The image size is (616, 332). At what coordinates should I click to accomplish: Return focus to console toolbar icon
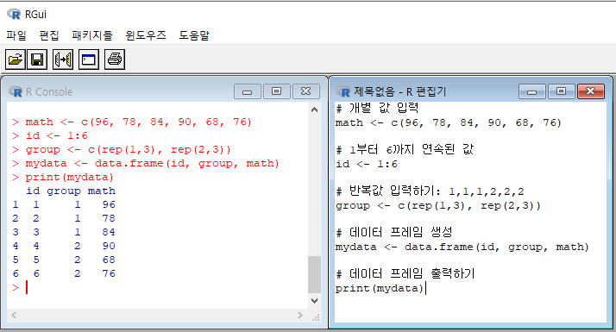point(88,60)
